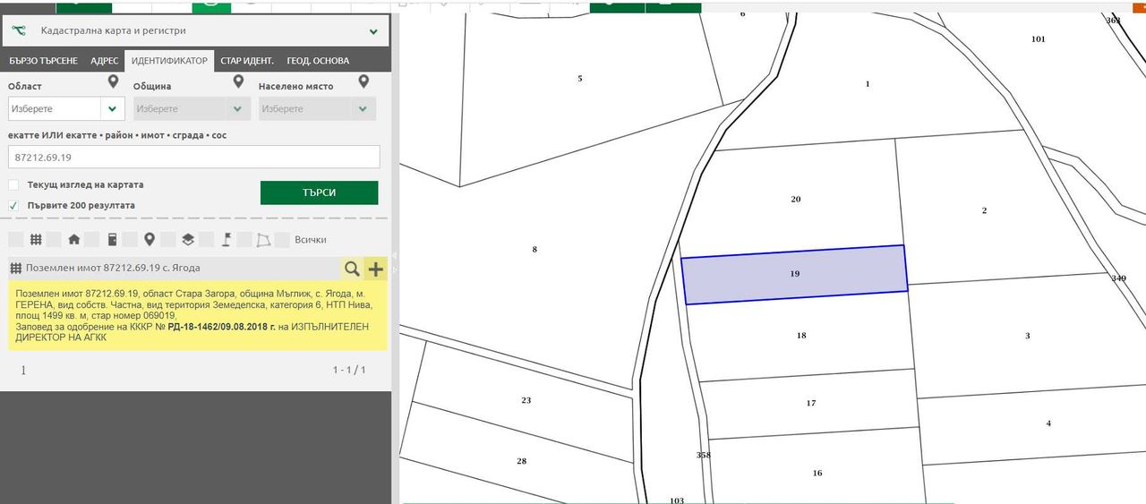Viewport: 1146px width, 504px height.
Task: Open the Област dropdown
Action: pyautogui.click(x=66, y=108)
